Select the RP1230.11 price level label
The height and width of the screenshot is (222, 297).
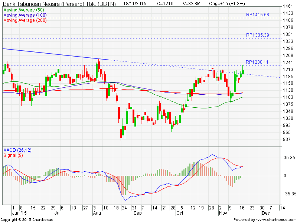pos(257,62)
